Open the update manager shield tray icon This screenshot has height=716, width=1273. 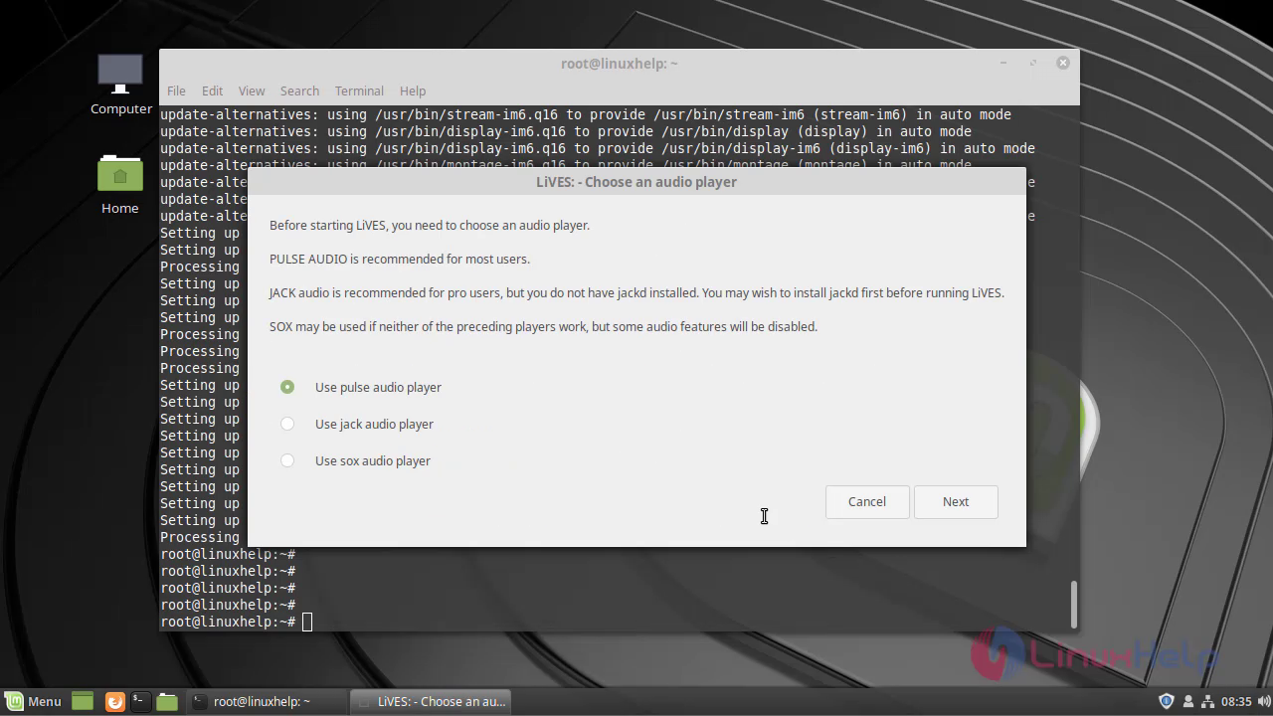tap(1167, 701)
